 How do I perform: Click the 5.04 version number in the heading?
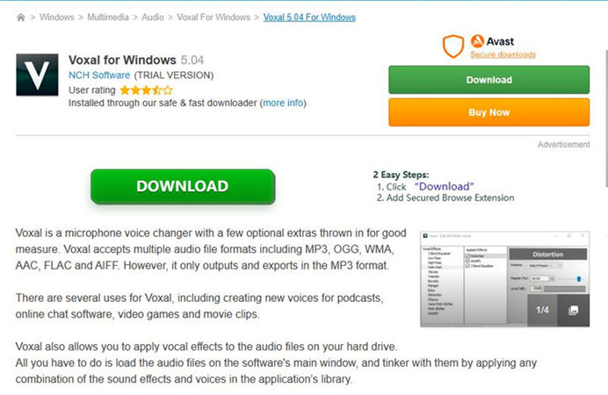click(192, 60)
